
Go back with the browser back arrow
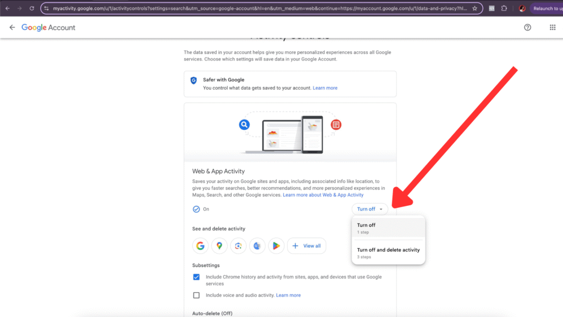[x=8, y=8]
